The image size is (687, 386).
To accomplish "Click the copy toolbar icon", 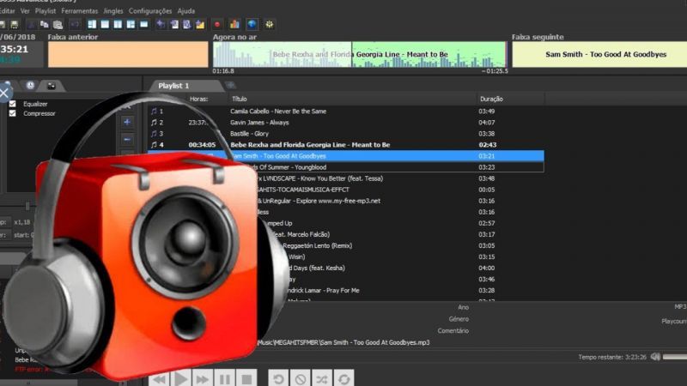I will tap(45, 25).
